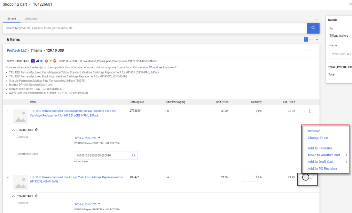Image resolution: width=352 pixels, height=213 pixels.
Task: Switch to the Advanced tab
Action: pyautogui.click(x=31, y=19)
